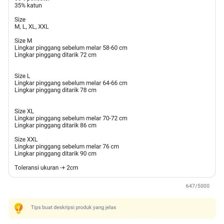This screenshot has width=224, height=224.
Task: Click the 'sebelum melar 76 cm' line
Action: click(x=67, y=146)
